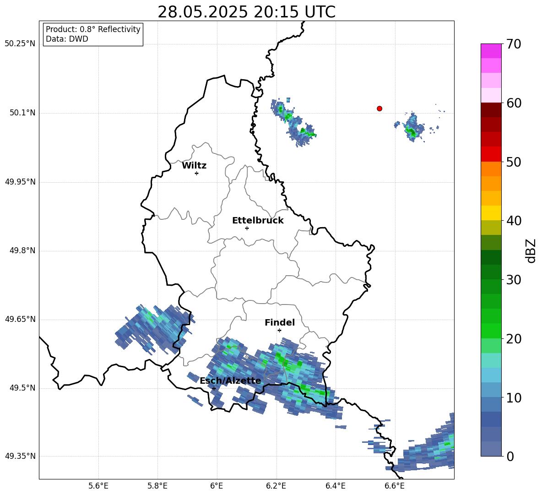Screen dimensions: 542x495
Task: Click the magenta 70 dBZ colorbar segment
Action: click(x=491, y=51)
